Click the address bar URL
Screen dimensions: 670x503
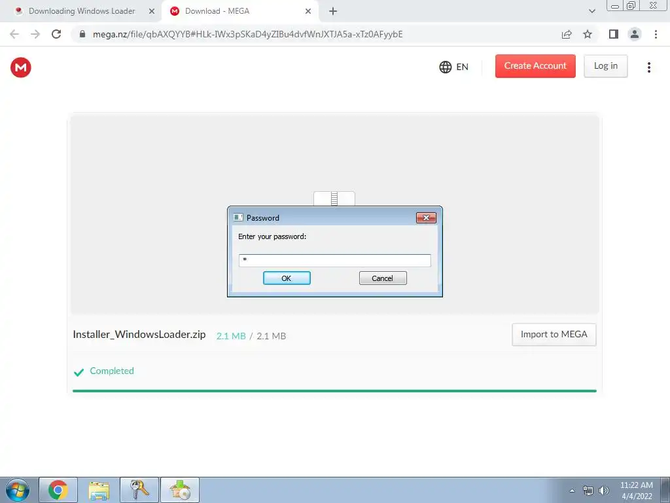248,34
